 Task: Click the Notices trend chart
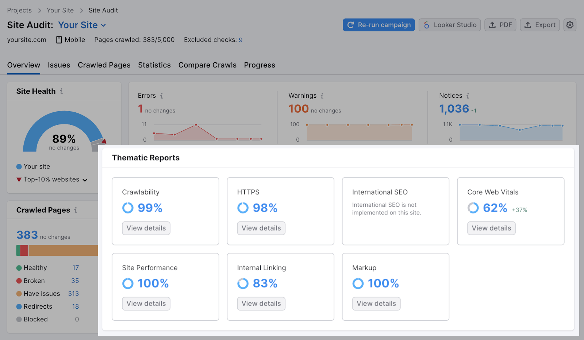(x=511, y=132)
